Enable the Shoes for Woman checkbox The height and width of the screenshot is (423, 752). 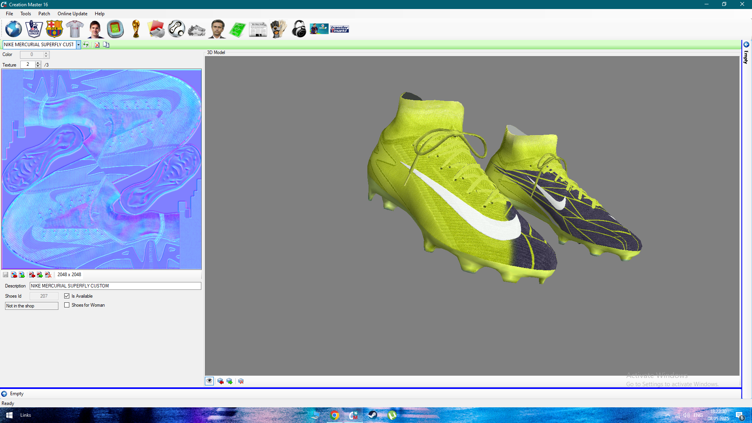pos(67,305)
